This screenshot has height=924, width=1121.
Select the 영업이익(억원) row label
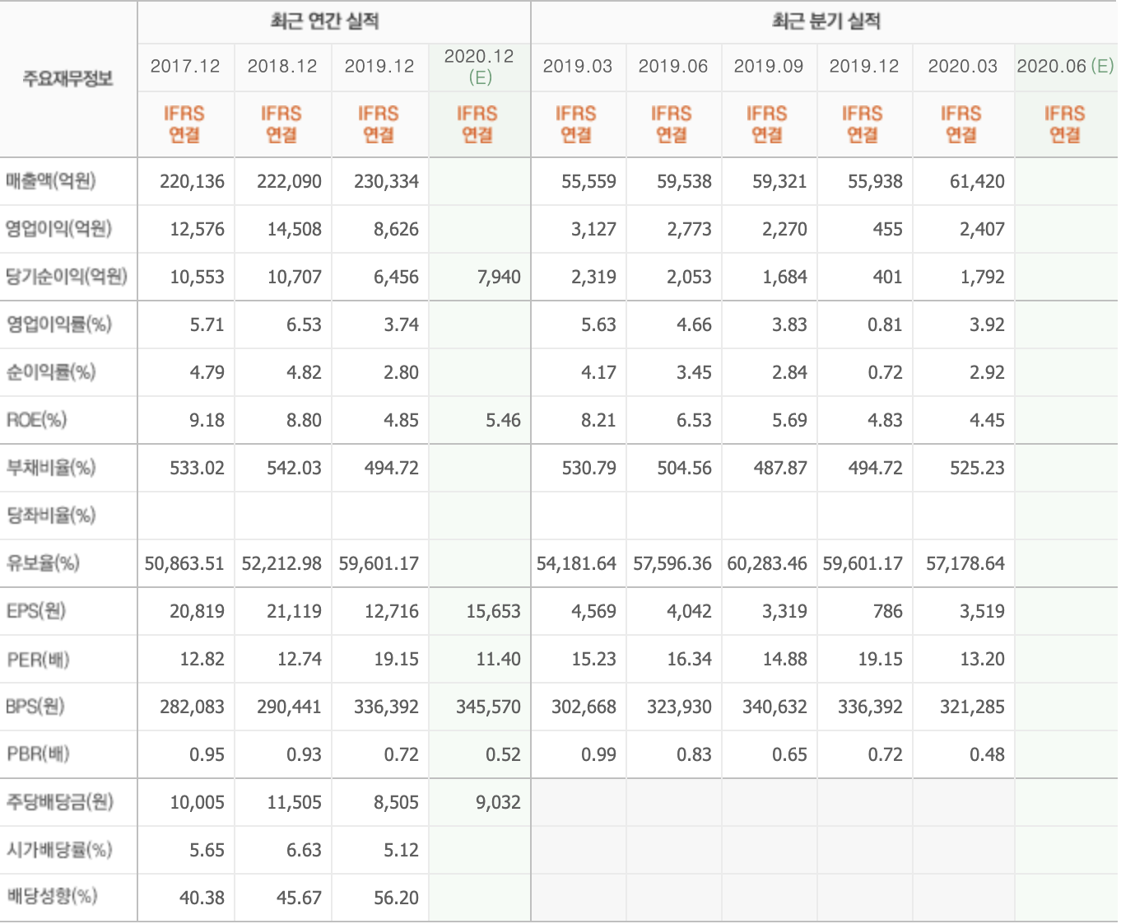click(58, 229)
